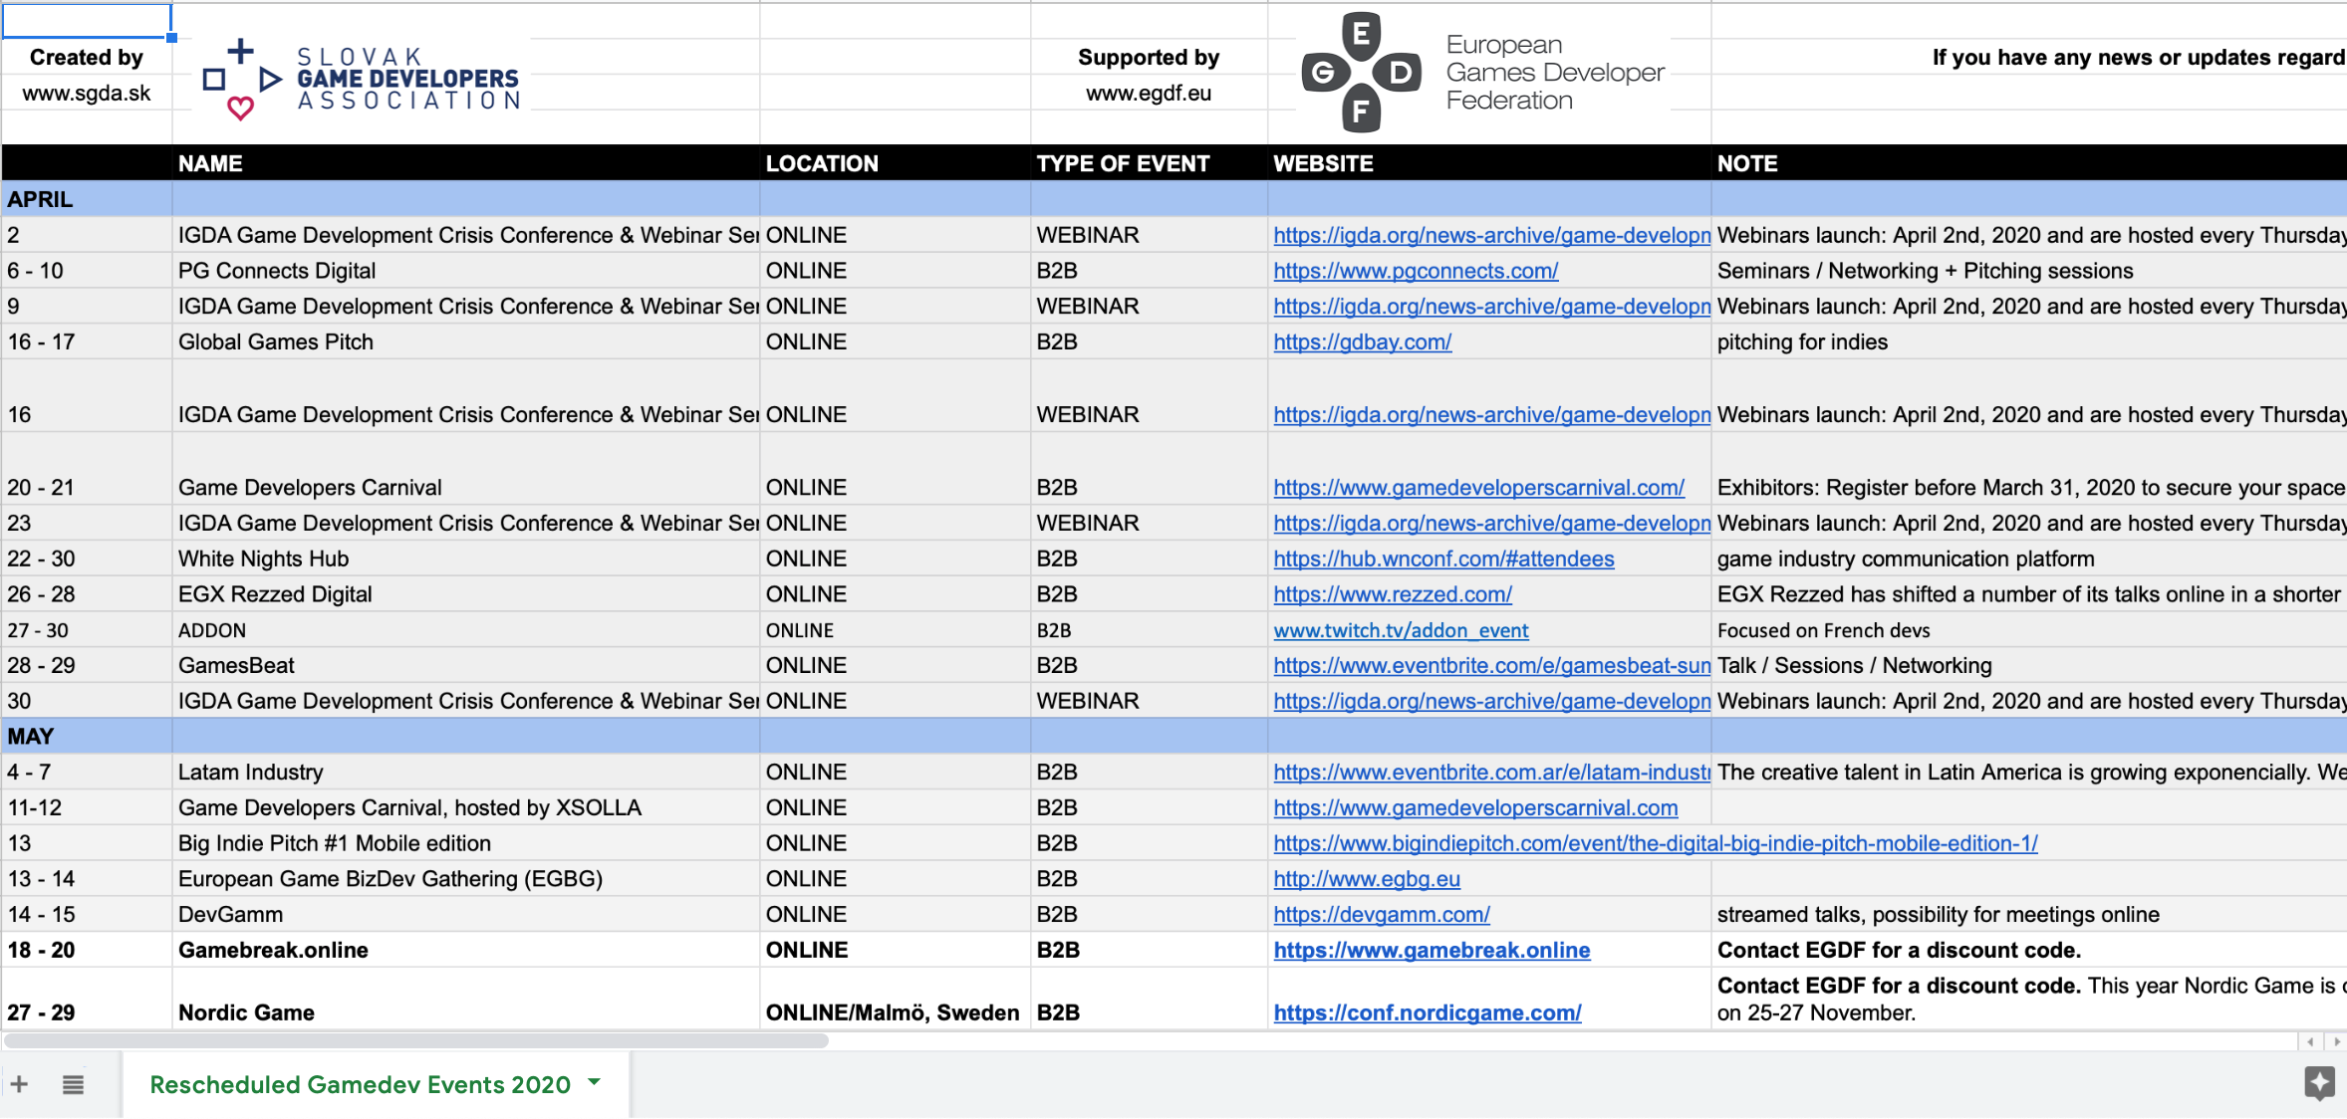Click the www.twitch.tv/addon_event link

pos(1402,629)
